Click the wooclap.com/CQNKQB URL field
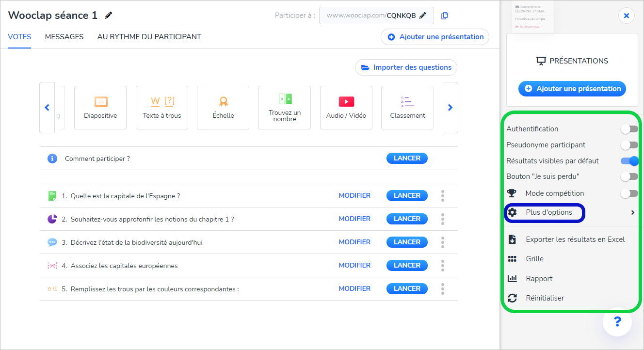The image size is (644, 350). pyautogui.click(x=376, y=16)
